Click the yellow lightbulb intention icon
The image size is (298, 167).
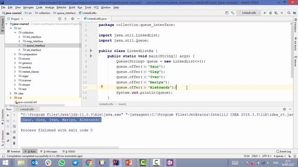pyautogui.click(x=102, y=87)
